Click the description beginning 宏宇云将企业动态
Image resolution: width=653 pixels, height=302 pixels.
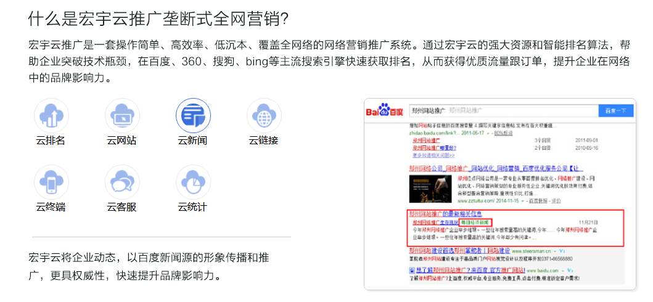pos(149,266)
